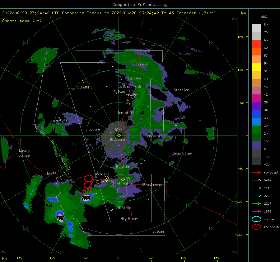The width and height of the screenshot is (280, 262).
Task: Click the Sundre town label
Action: [94, 129]
